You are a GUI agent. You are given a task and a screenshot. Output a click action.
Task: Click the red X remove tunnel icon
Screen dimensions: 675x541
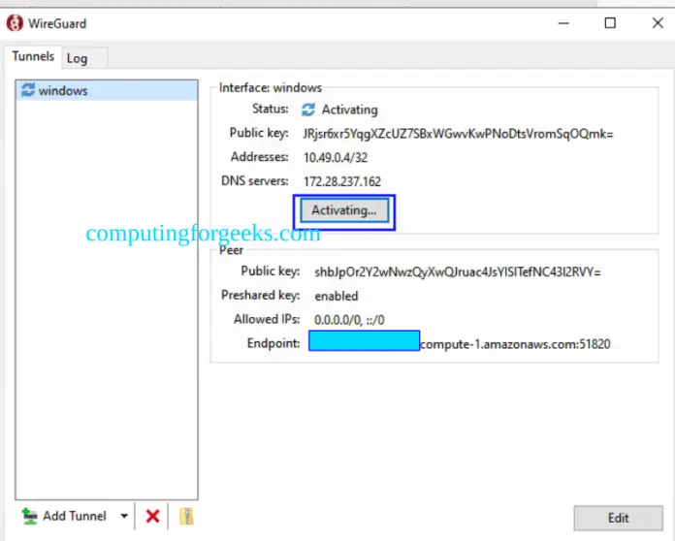[152, 516]
